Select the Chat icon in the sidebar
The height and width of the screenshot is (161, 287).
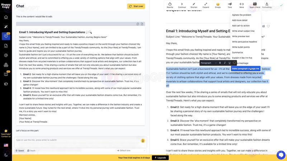click(6, 36)
